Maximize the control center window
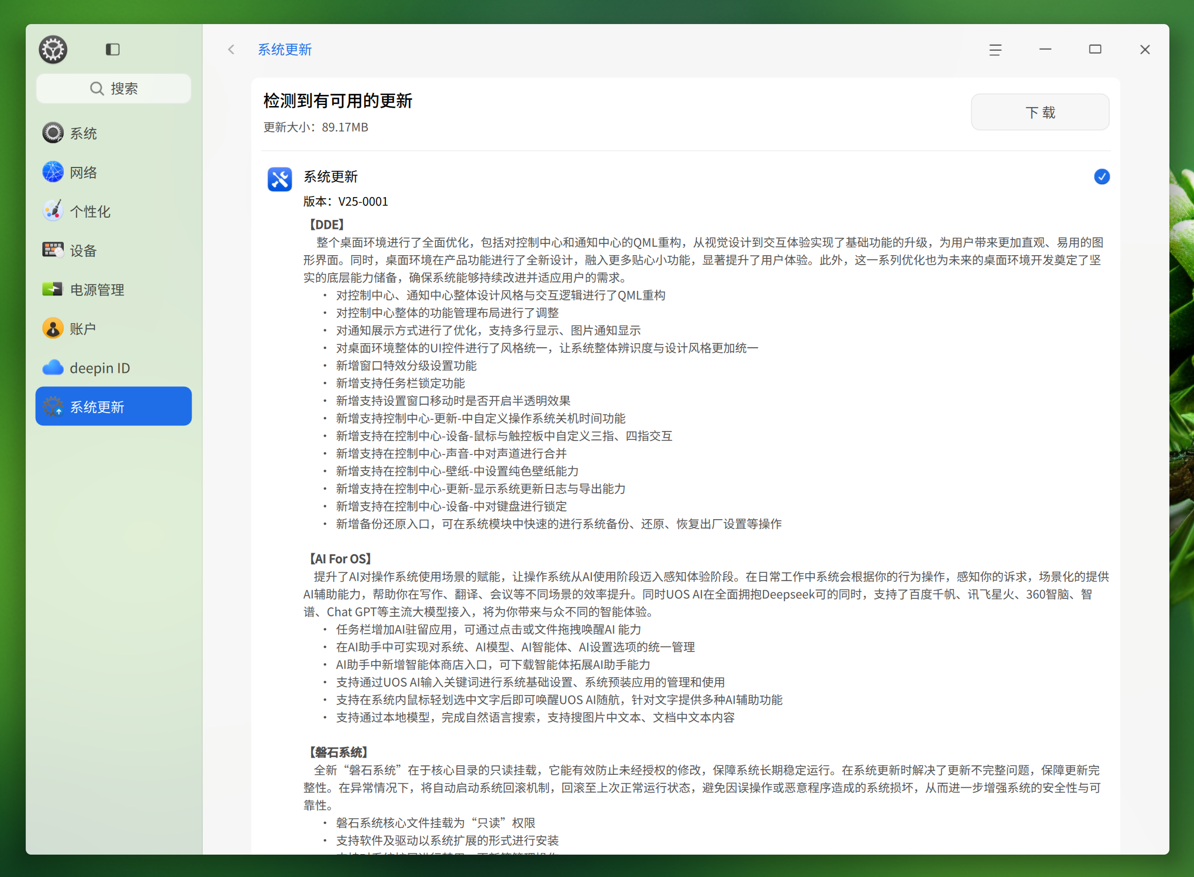The width and height of the screenshot is (1194, 877). point(1095,50)
